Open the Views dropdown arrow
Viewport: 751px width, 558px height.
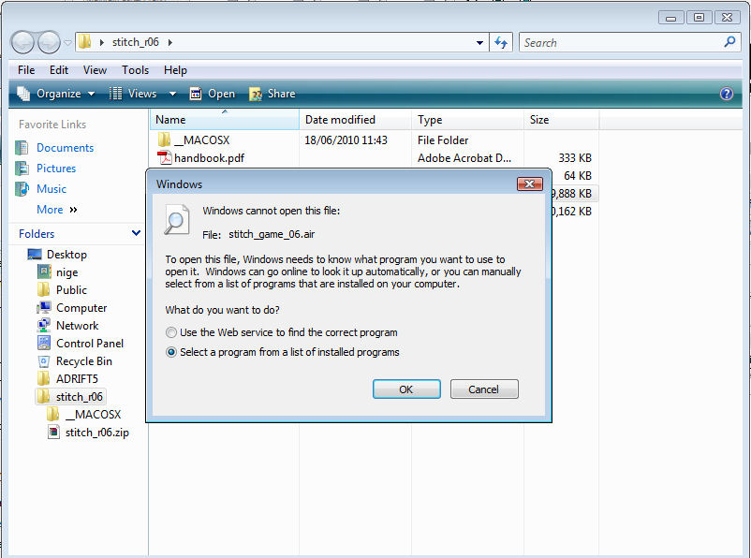point(172,94)
